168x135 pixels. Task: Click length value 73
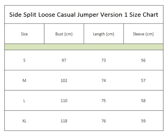point(104,60)
